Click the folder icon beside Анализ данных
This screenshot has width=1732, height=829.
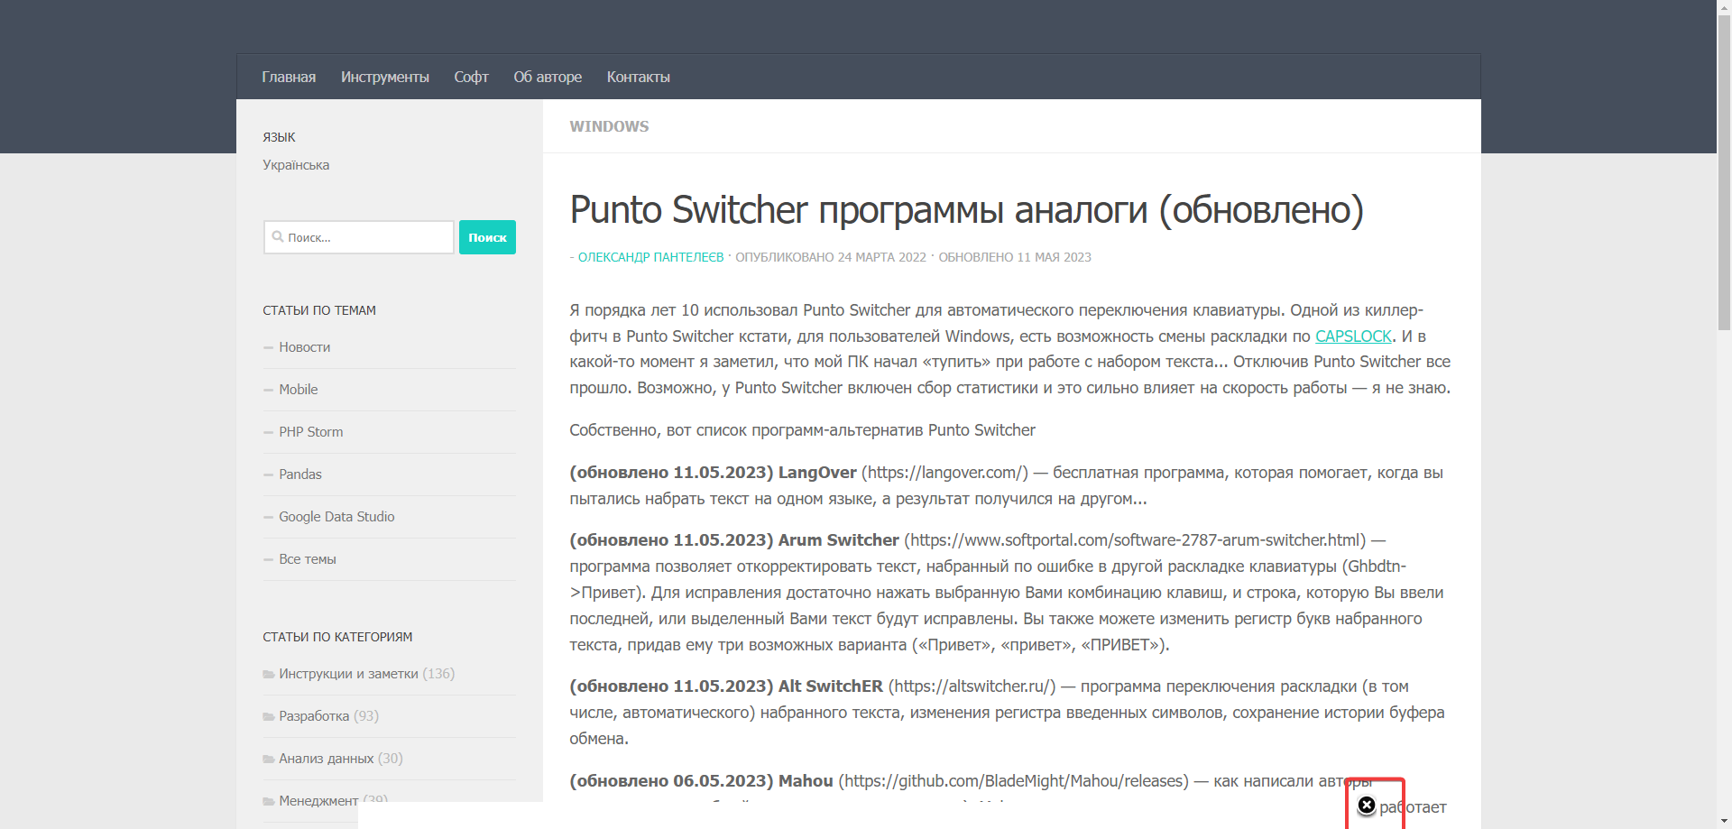pos(268,759)
